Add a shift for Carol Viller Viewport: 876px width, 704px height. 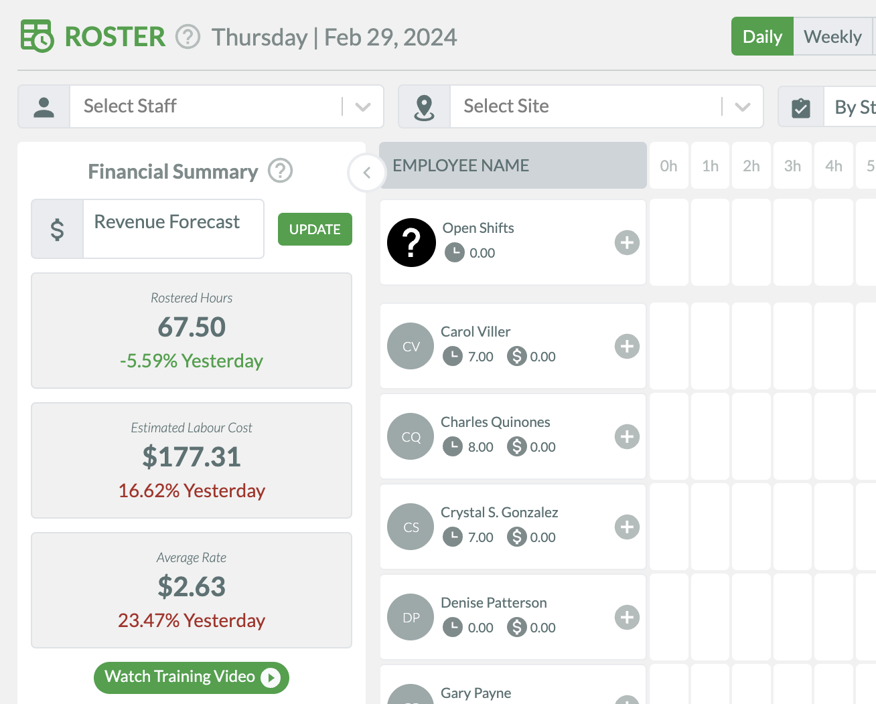[x=627, y=346]
